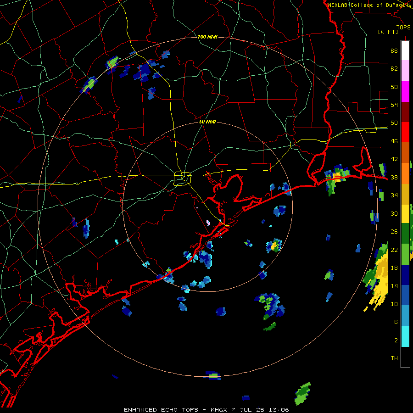The height and width of the screenshot is (413, 413).
Task: Pick the light green legend swatch
Action: tap(405, 254)
